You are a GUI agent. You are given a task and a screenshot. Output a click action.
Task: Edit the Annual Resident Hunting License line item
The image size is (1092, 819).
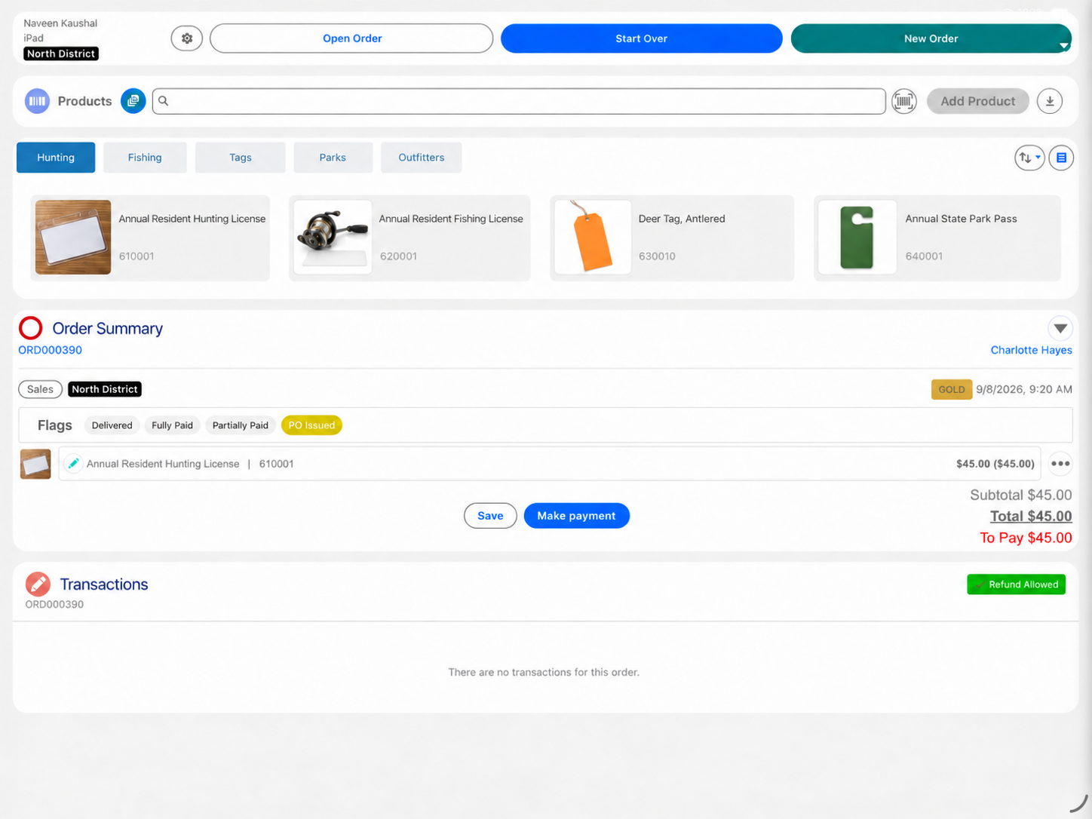tap(73, 464)
